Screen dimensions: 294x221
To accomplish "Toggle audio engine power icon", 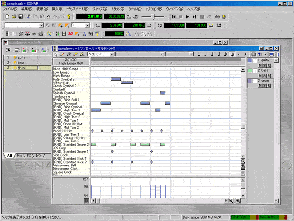I will 217,17.
